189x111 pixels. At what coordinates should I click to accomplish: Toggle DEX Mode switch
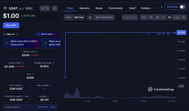click(x=183, y=7)
